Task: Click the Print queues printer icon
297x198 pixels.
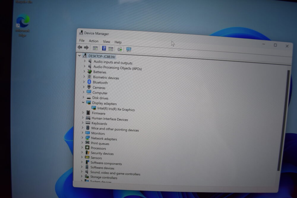Action: pyautogui.click(x=87, y=142)
